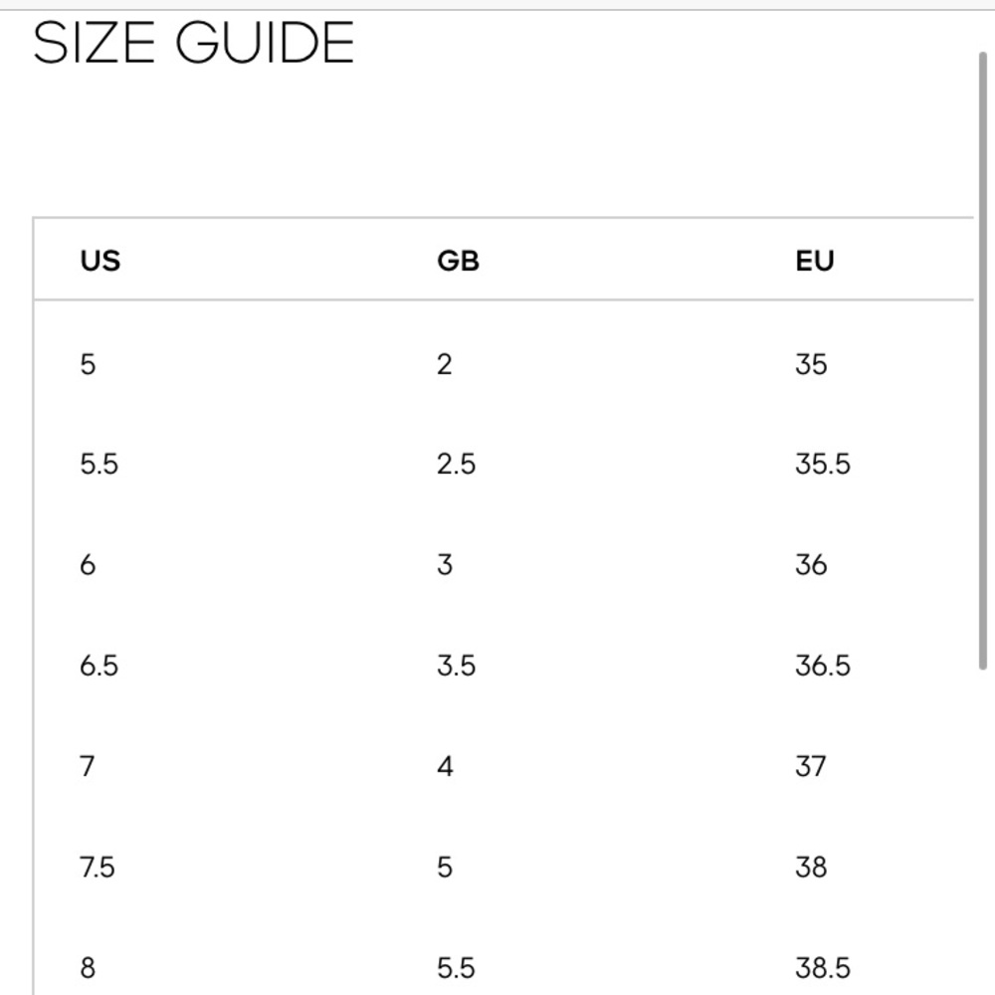Click EU size 38.5 cell
The height and width of the screenshot is (995, 995).
pos(823,968)
